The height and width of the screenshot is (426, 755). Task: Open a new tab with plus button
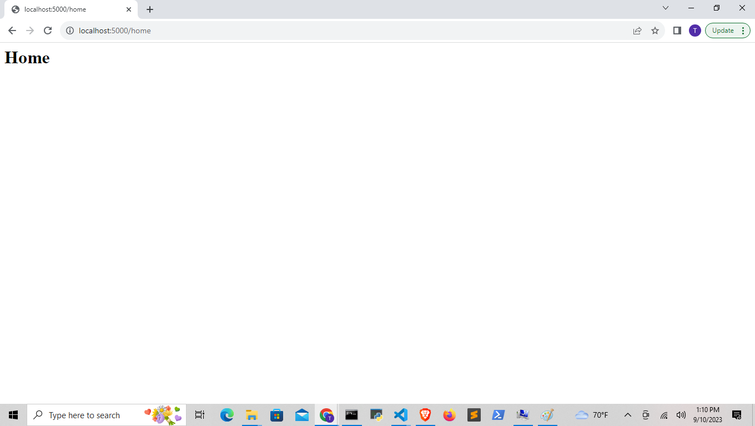[x=150, y=9]
